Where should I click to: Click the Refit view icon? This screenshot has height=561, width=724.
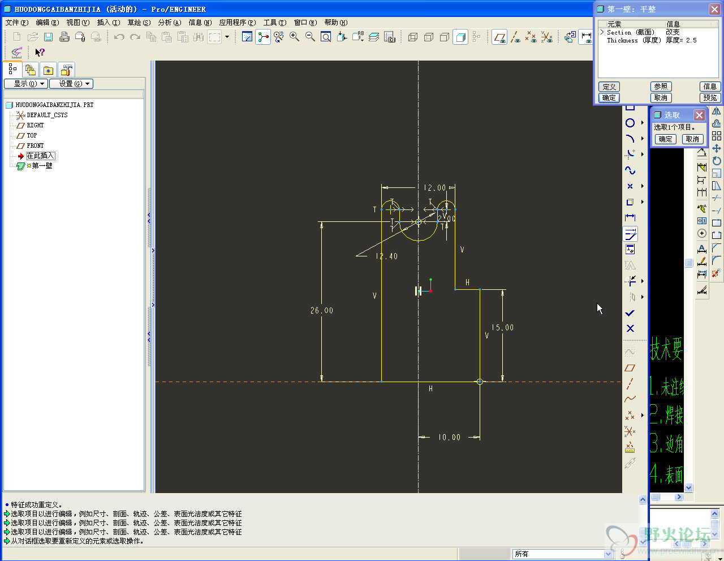[x=326, y=37]
